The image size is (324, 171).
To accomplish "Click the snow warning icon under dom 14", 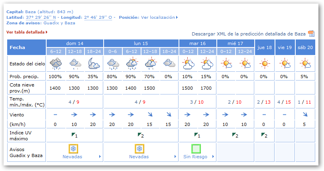I will (x=73, y=149).
